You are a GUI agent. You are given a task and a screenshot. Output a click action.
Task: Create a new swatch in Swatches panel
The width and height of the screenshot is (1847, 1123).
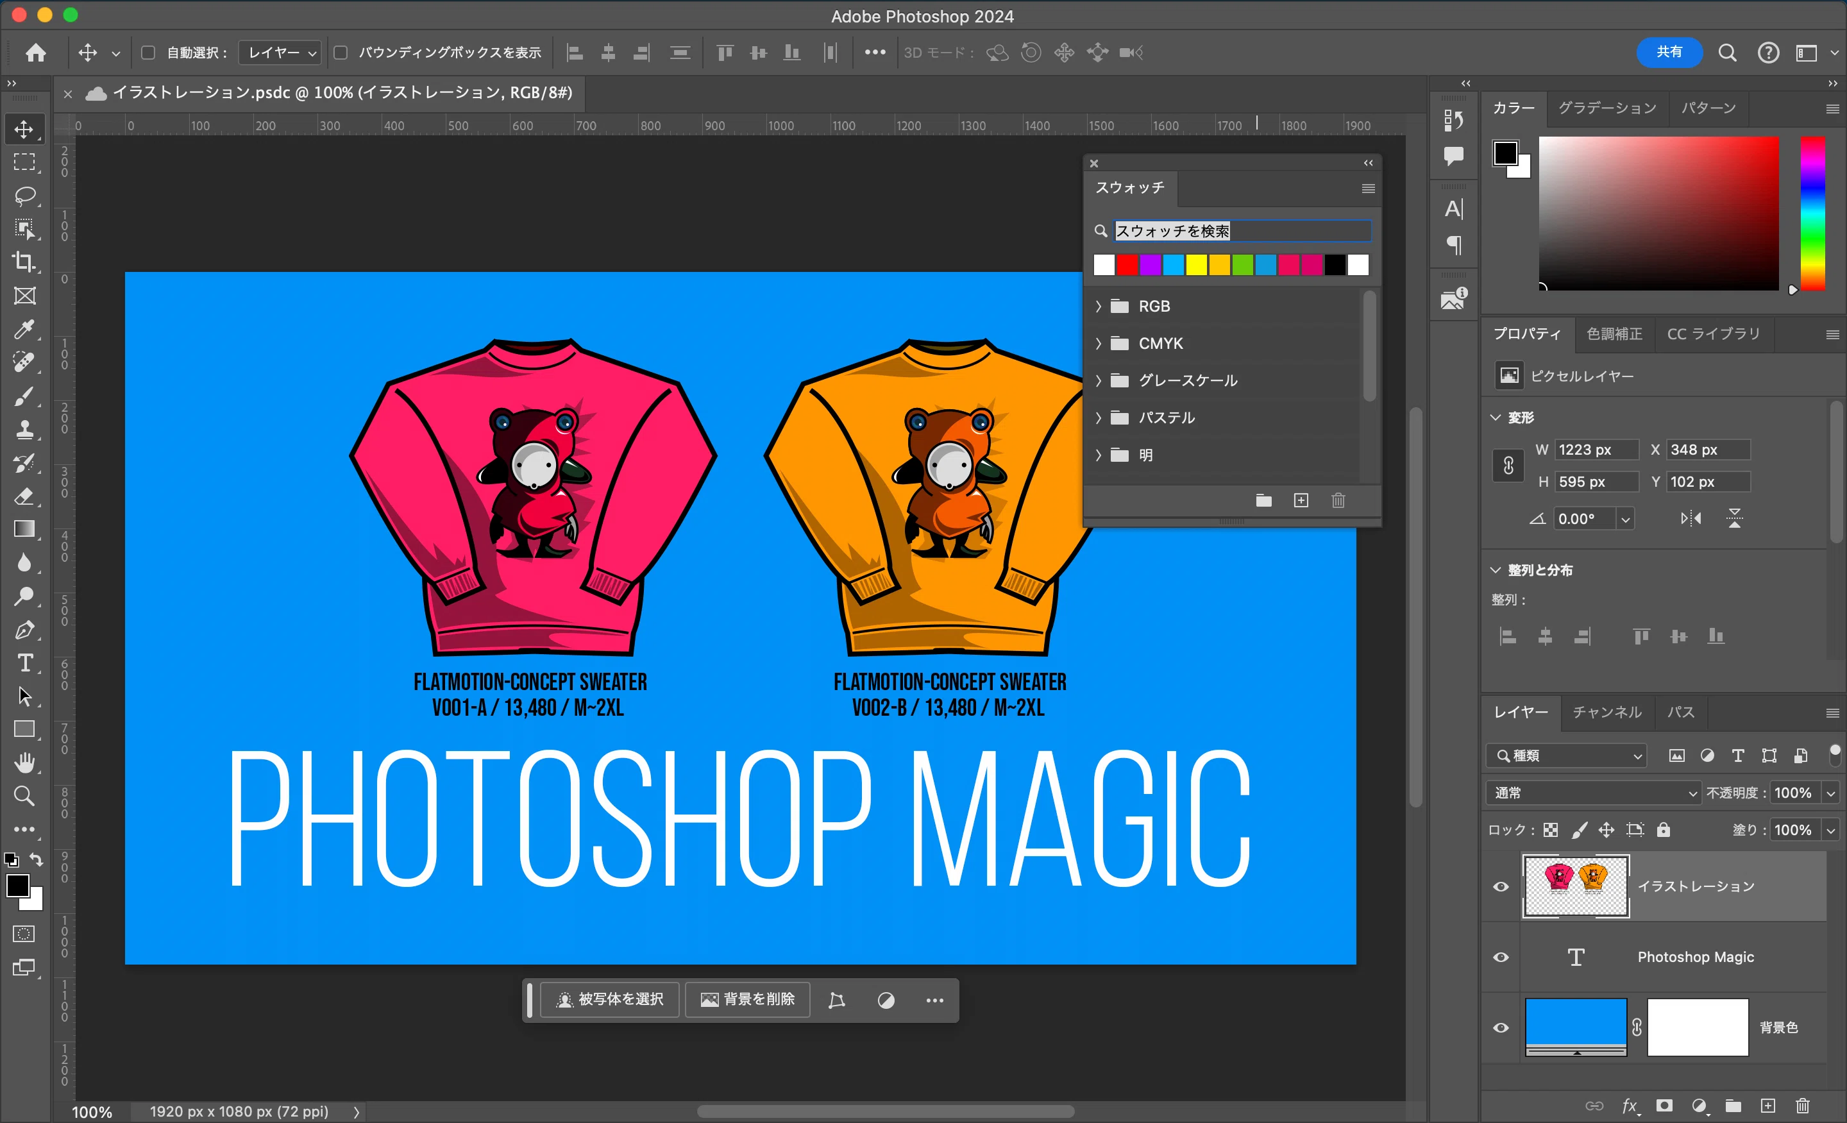(1301, 500)
